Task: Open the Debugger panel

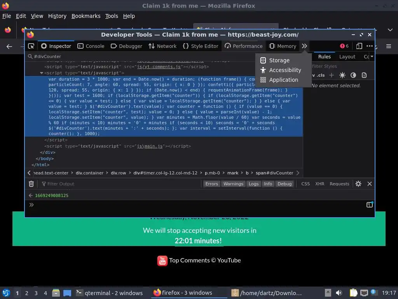Action: click(x=126, y=46)
